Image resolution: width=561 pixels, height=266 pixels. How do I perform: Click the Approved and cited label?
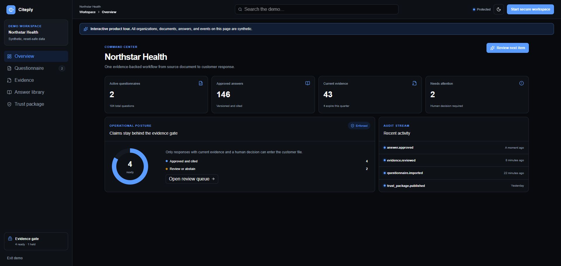point(183,161)
